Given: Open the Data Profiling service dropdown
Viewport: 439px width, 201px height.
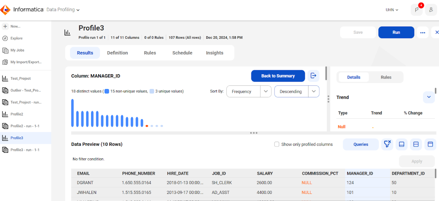Looking at the screenshot, I should (x=63, y=10).
